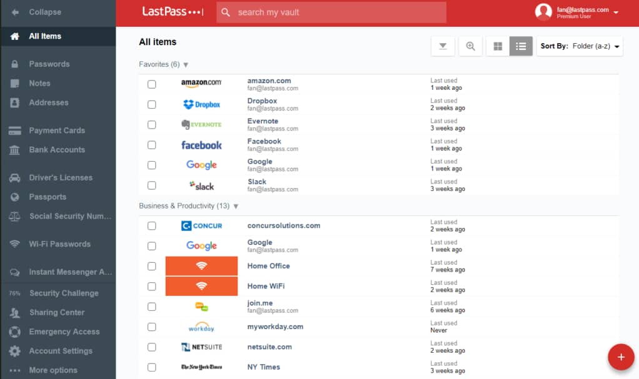Select the Dropbox item checkbox

click(x=151, y=104)
